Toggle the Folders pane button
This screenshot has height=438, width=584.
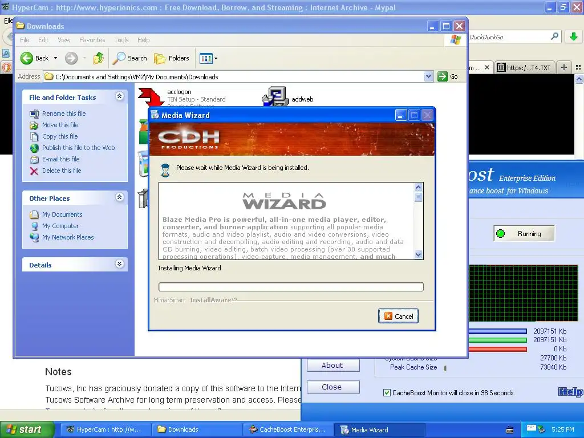tap(172, 58)
